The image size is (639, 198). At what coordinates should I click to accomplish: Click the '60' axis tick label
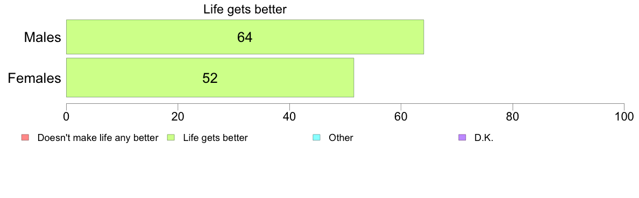401,117
